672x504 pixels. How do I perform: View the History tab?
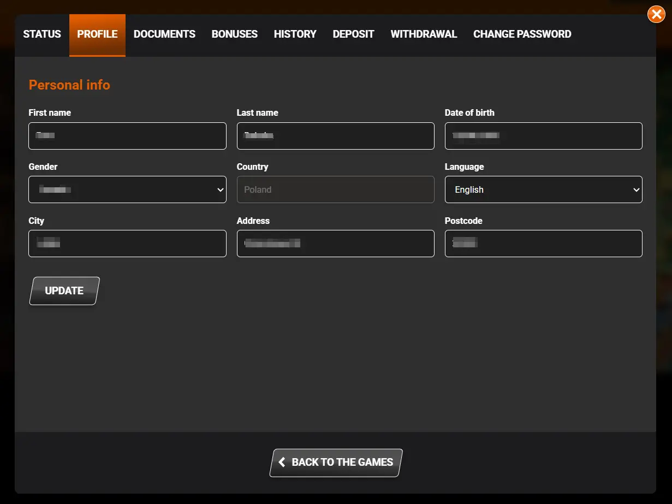pyautogui.click(x=295, y=34)
